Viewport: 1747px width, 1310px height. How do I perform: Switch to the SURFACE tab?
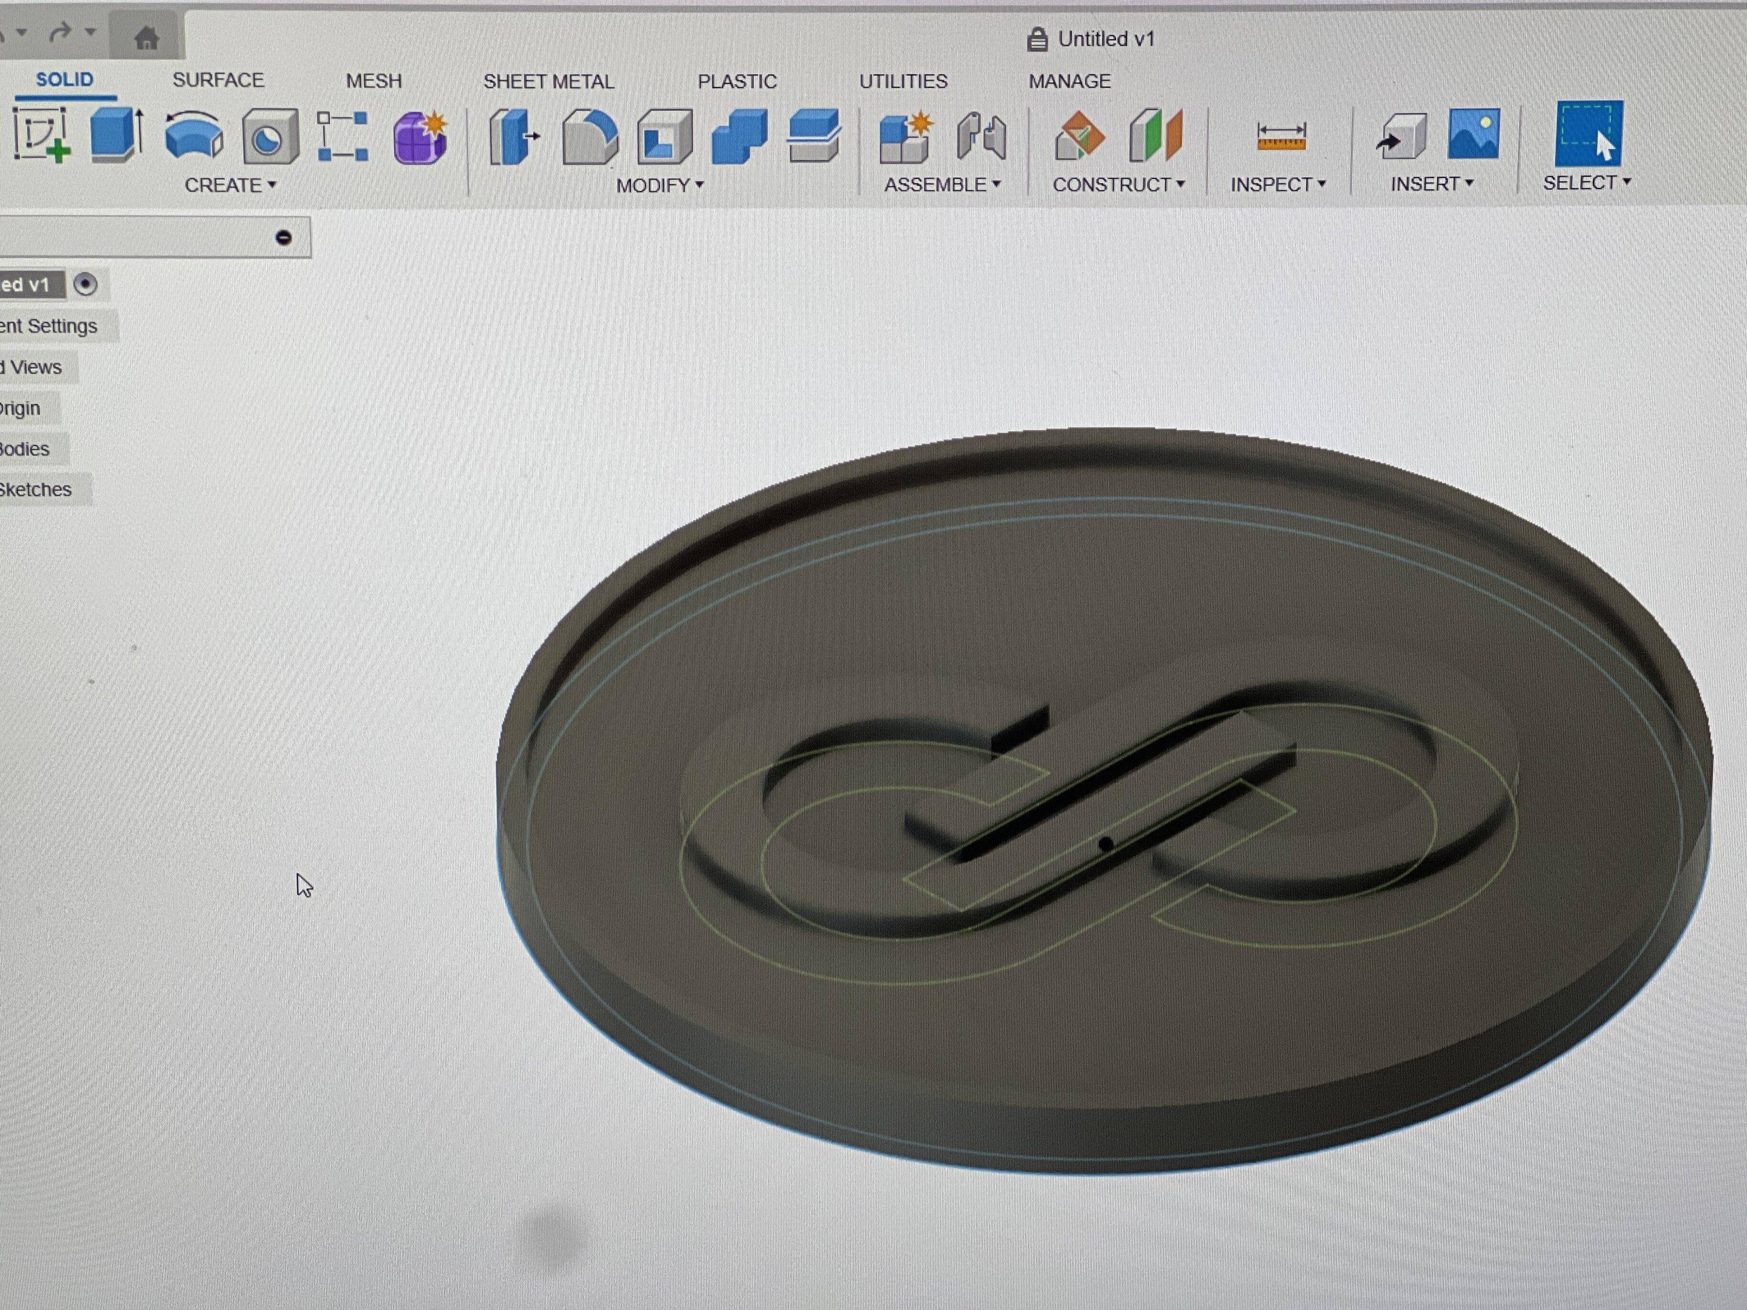tap(218, 80)
